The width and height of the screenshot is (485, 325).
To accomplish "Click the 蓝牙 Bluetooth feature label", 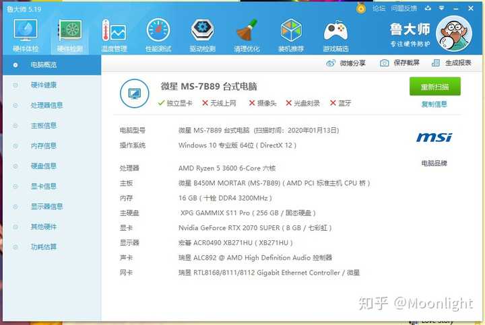I will point(341,103).
